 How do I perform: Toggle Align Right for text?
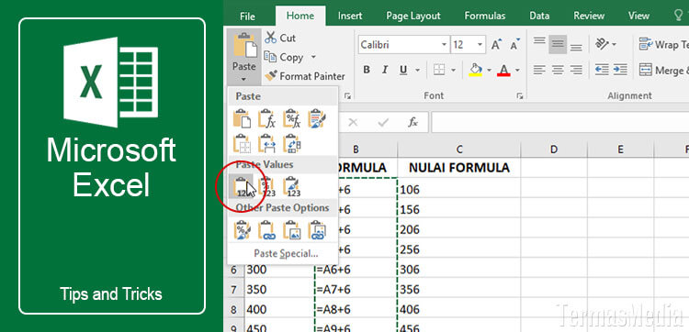click(576, 70)
